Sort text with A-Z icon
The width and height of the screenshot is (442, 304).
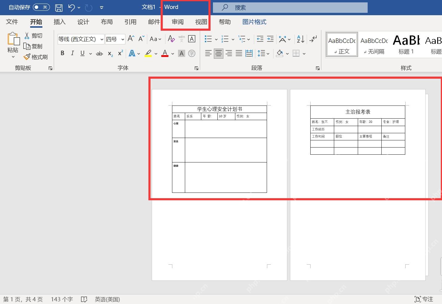click(300, 39)
